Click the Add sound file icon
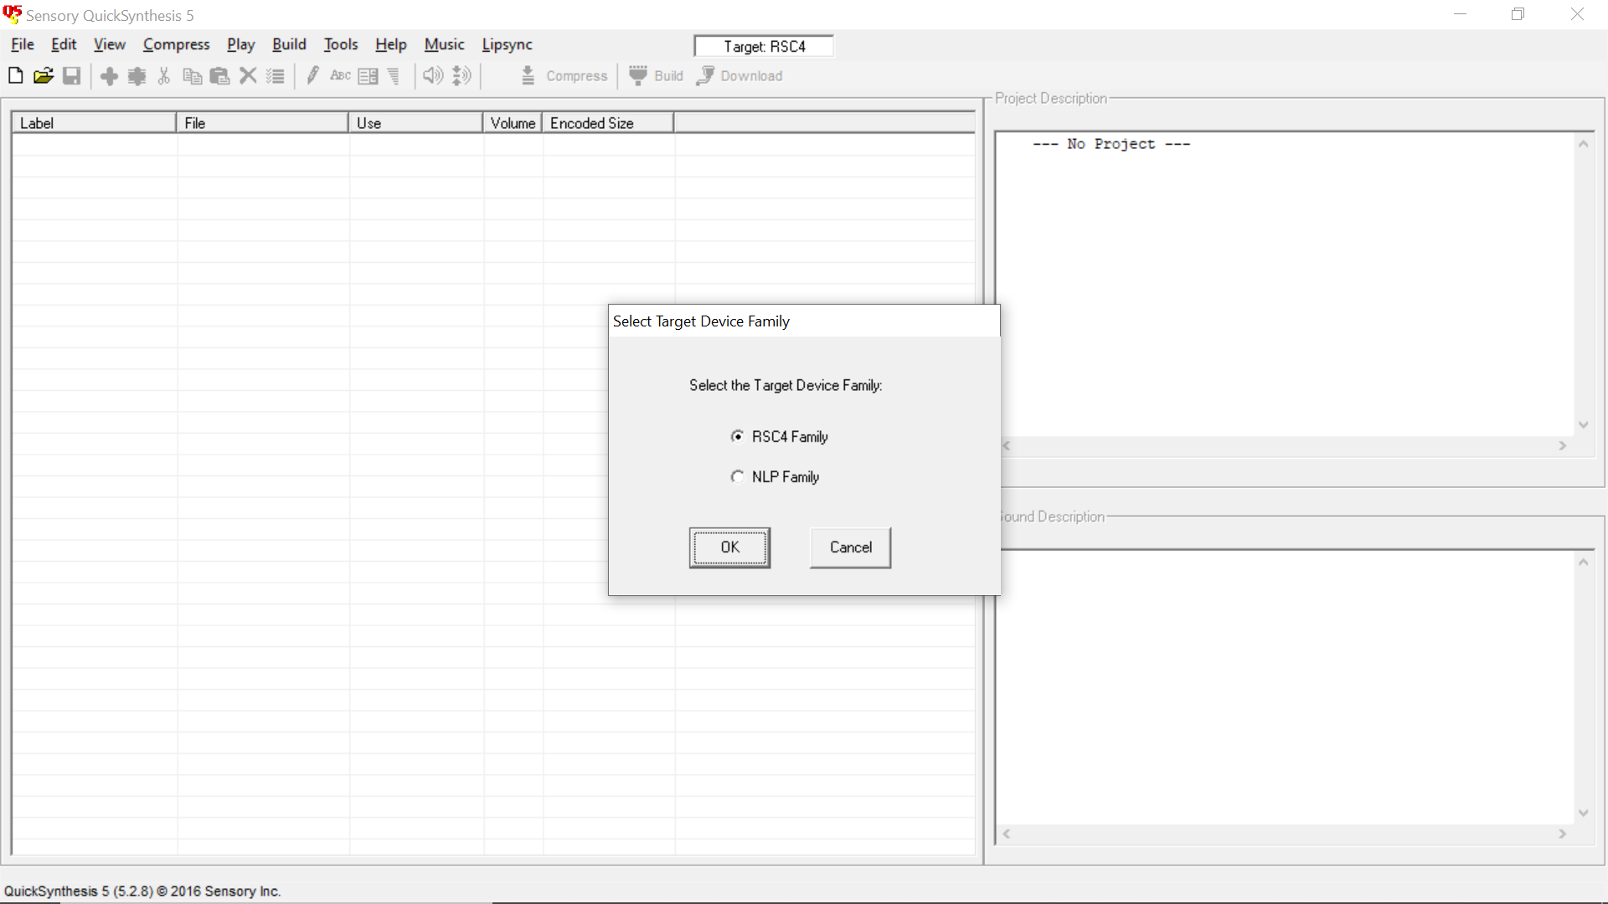This screenshot has height=904, width=1608. [x=108, y=75]
